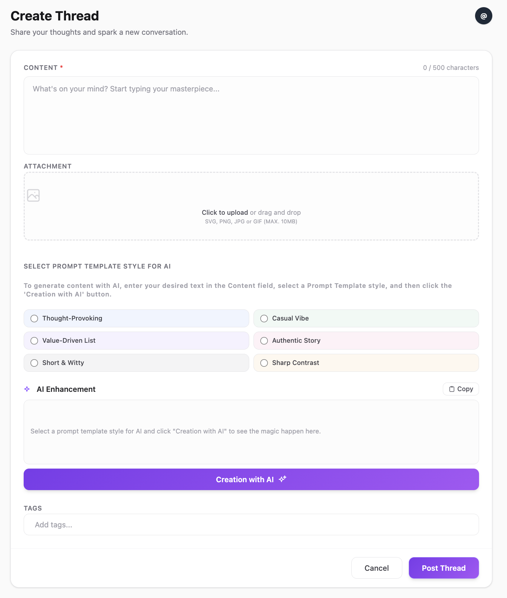Click the Add tags input field
This screenshot has height=598, width=507.
pos(251,525)
